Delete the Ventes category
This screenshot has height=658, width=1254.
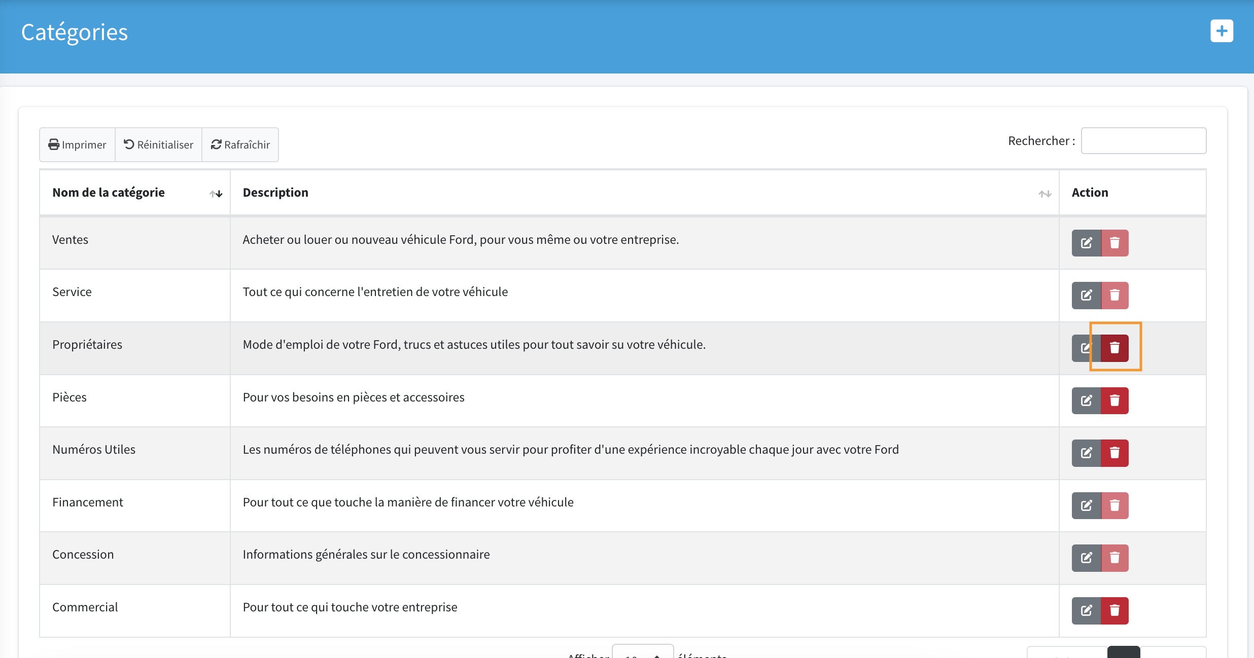pos(1114,243)
